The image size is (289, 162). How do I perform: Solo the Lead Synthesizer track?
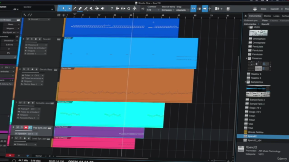coord(20,138)
